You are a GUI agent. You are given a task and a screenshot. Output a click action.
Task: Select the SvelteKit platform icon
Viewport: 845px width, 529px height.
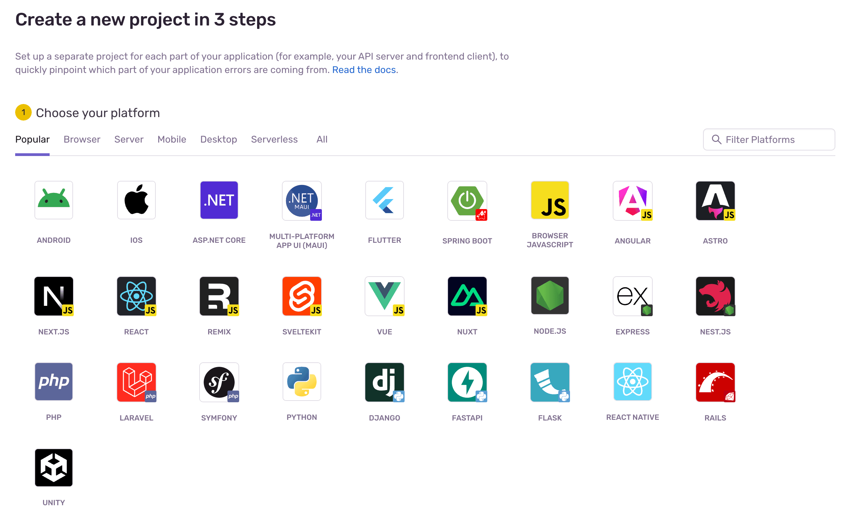point(302,296)
